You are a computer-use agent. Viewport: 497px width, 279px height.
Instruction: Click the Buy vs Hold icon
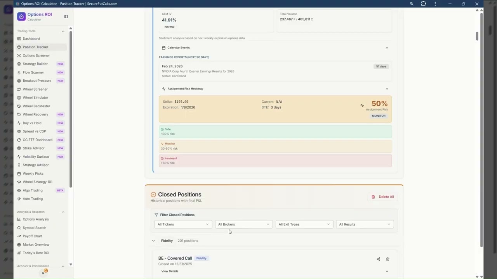[x=19, y=123]
